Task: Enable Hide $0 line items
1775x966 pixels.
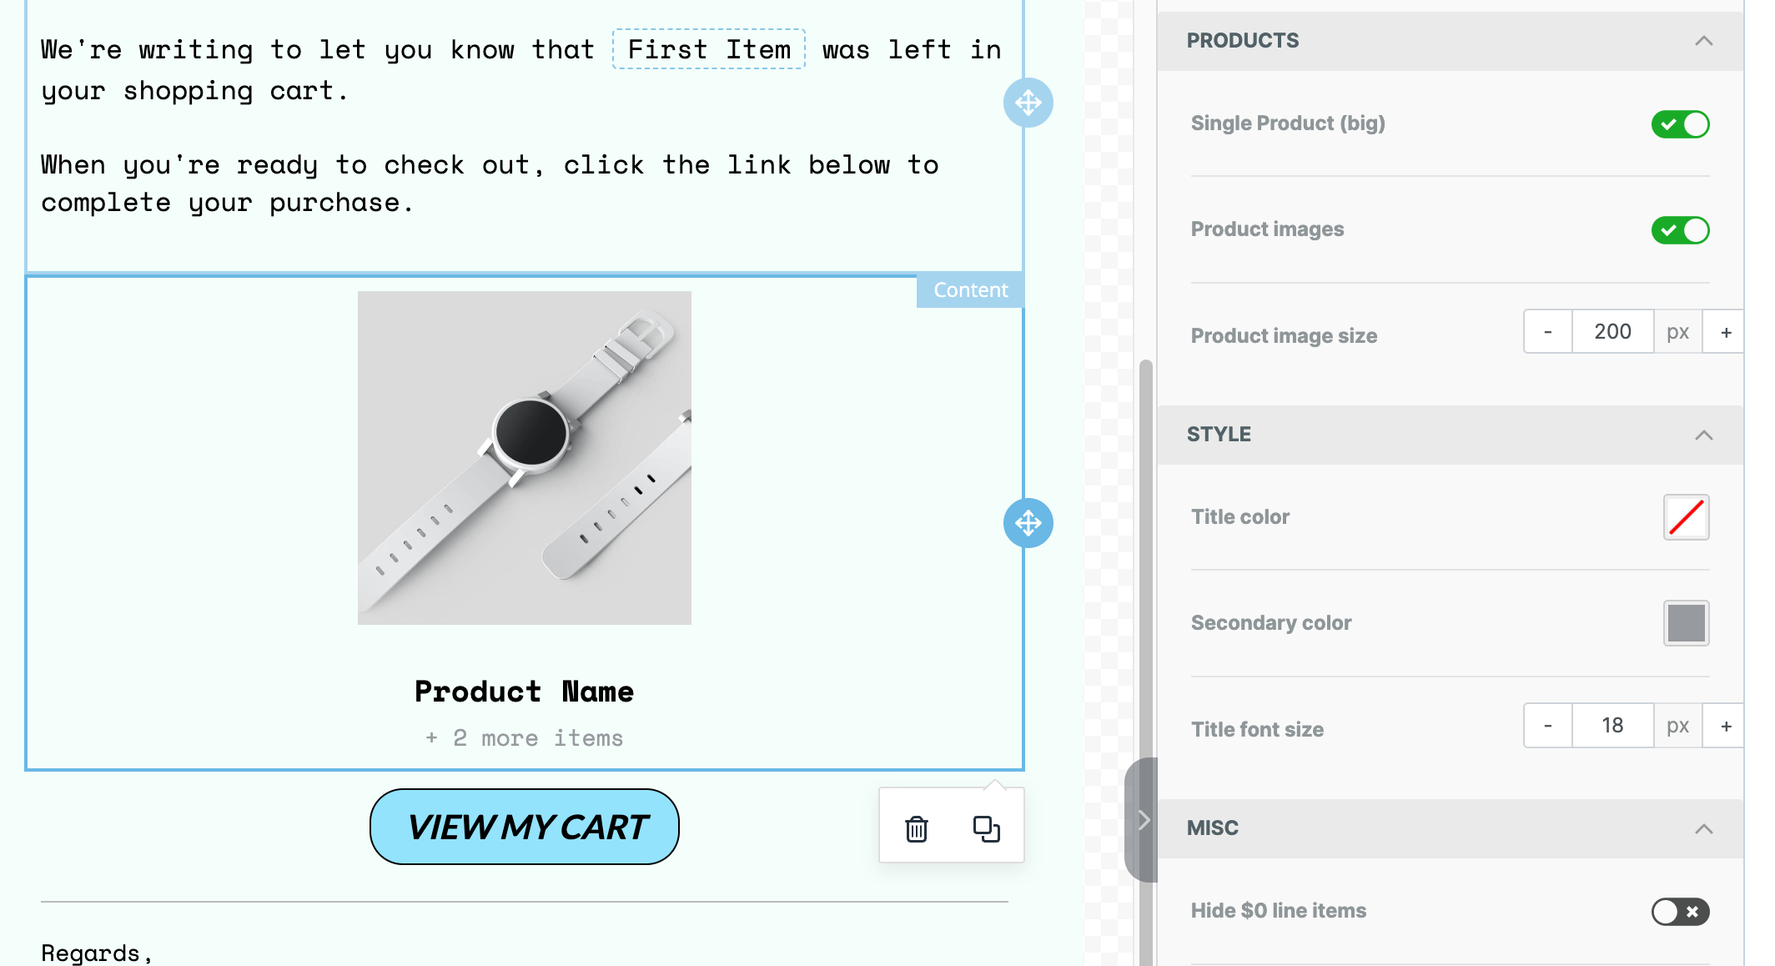Action: pyautogui.click(x=1679, y=912)
